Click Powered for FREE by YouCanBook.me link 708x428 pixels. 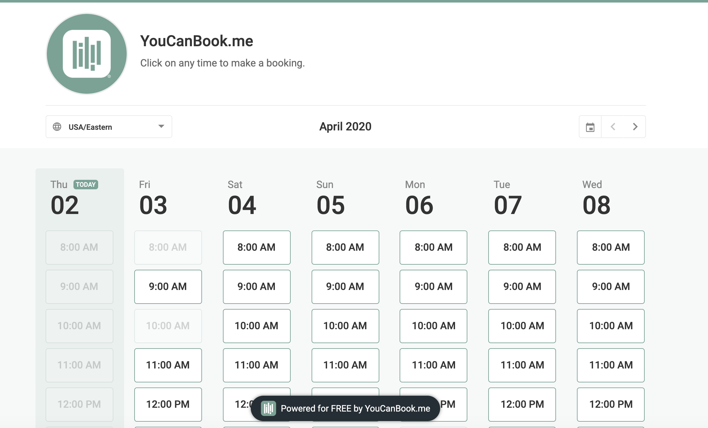click(355, 408)
